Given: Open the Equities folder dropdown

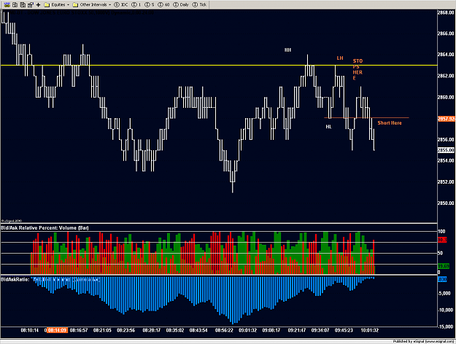Looking at the screenshot, I should point(57,4).
